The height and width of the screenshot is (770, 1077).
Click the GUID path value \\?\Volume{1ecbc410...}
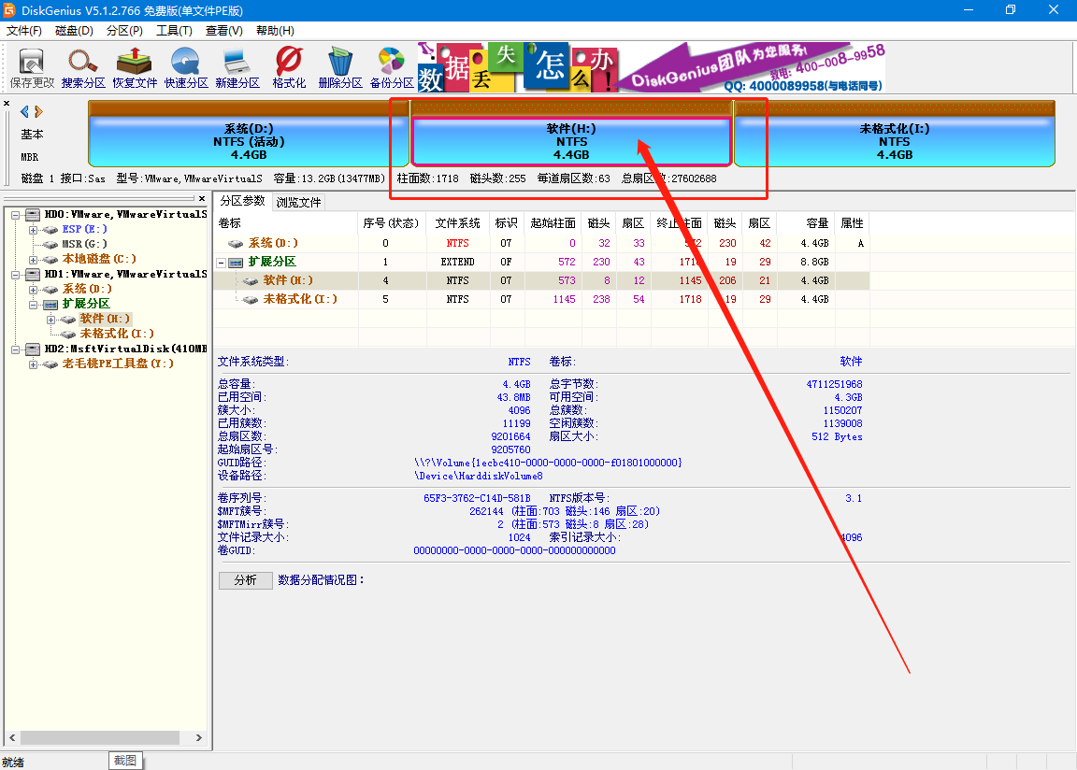(548, 463)
